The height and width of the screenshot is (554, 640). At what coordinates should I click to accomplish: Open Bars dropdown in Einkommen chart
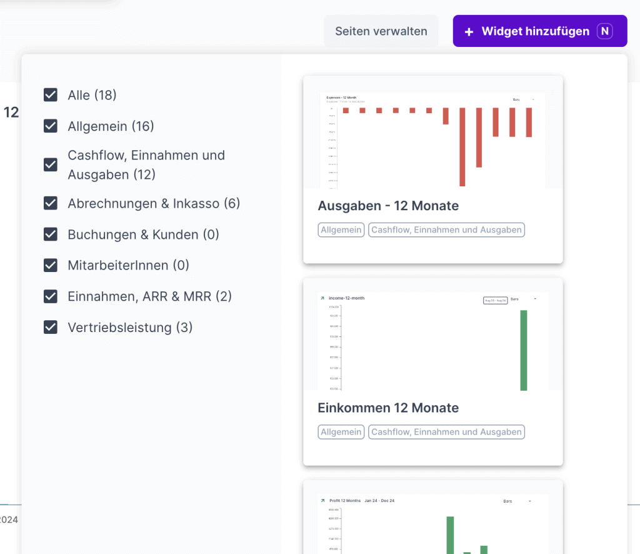pyautogui.click(x=523, y=300)
